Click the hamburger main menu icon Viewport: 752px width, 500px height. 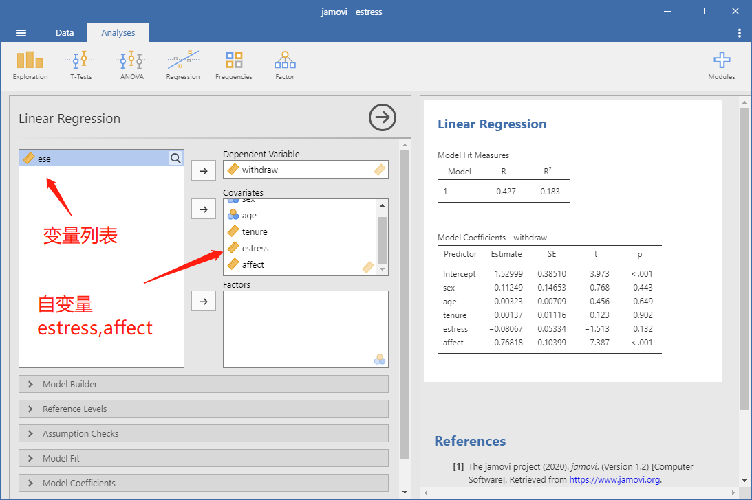click(21, 32)
